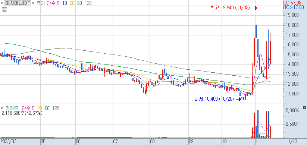
Task: Close the volume panel with its x icon
Action: point(305,107)
